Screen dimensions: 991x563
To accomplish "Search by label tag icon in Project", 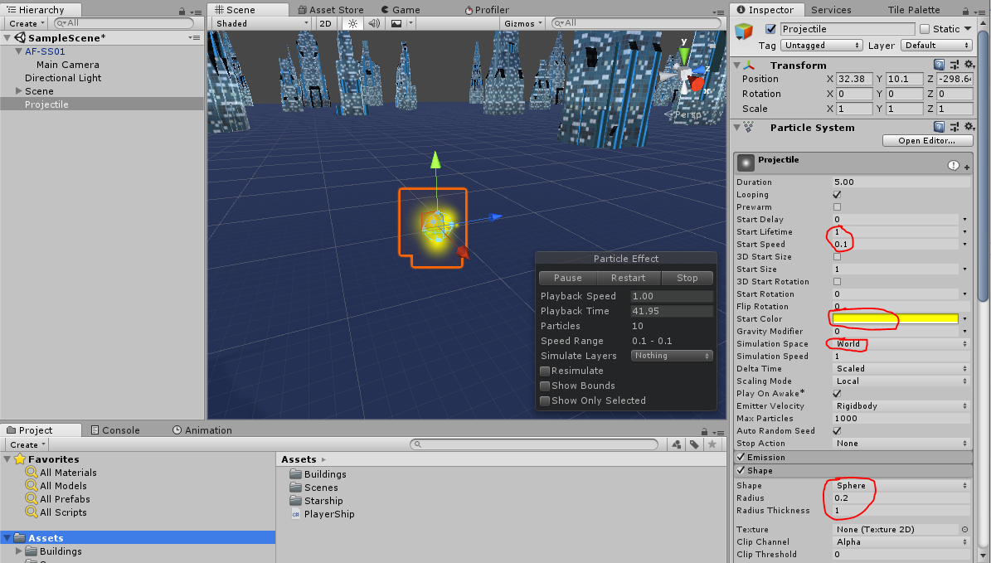I will tap(694, 444).
